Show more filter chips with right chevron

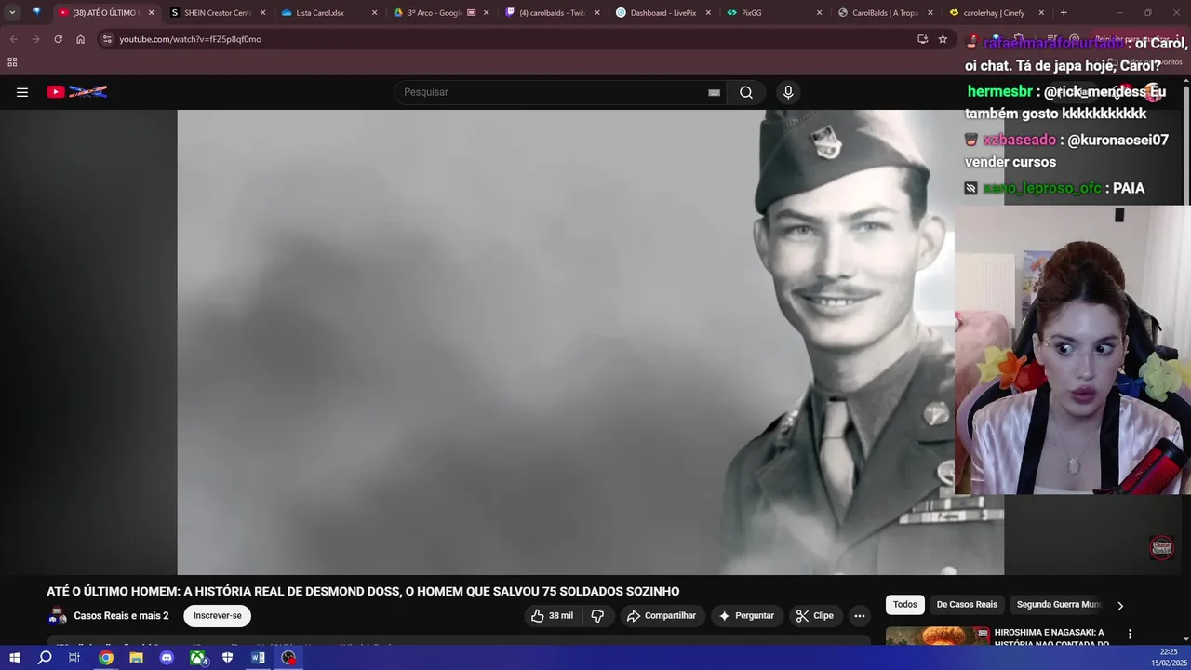1120,606
